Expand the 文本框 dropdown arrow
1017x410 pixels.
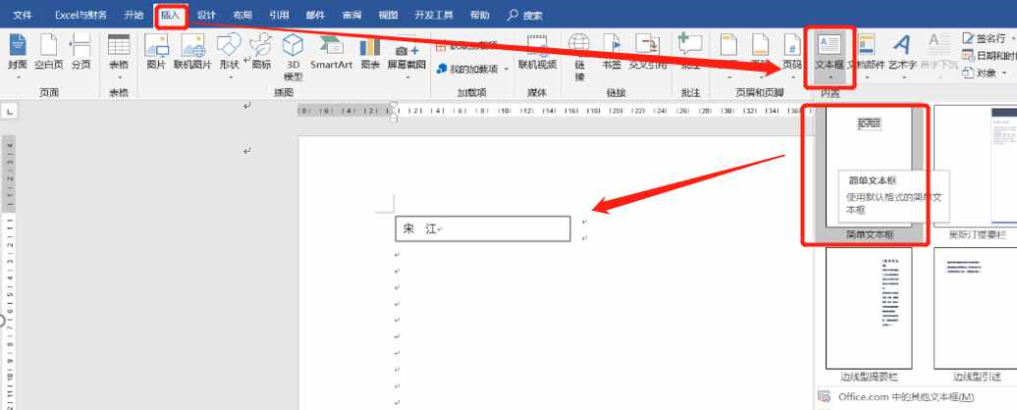pos(829,77)
